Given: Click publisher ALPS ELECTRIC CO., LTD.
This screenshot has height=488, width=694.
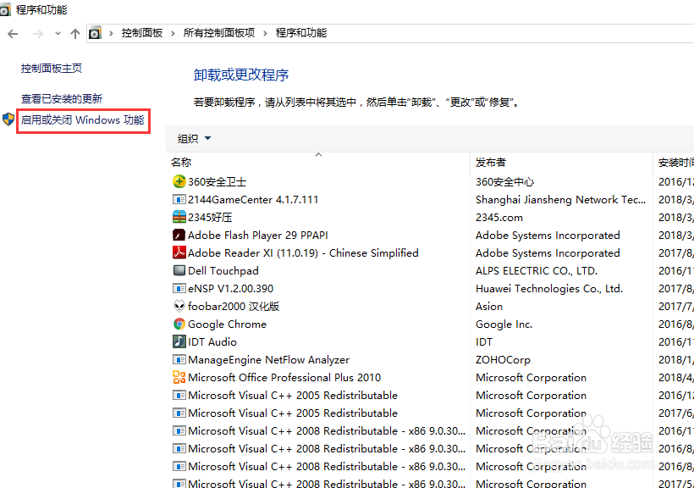Looking at the screenshot, I should pyautogui.click(x=537, y=270).
